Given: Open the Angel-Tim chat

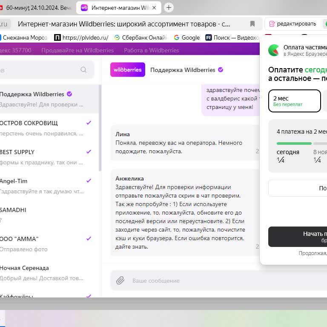Looking at the screenshot, I should click(x=49, y=186).
